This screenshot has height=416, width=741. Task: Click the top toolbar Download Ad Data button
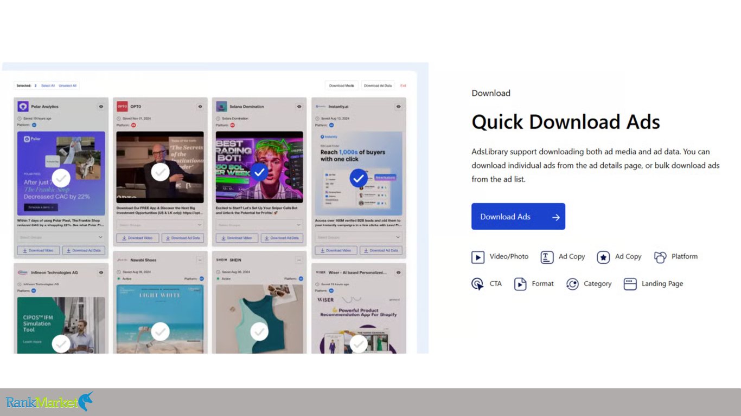378,86
